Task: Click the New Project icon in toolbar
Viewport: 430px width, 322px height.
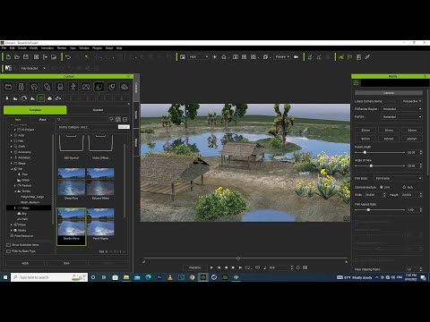Action: coord(8,57)
